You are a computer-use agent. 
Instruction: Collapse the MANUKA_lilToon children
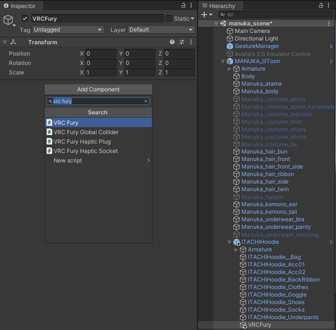[x=223, y=62]
